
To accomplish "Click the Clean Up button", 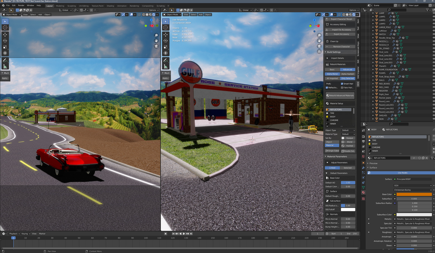I will (x=340, y=41).
